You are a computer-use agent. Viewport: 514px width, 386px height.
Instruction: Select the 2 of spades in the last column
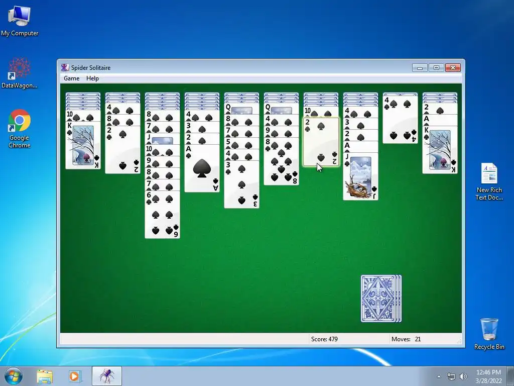point(440,109)
